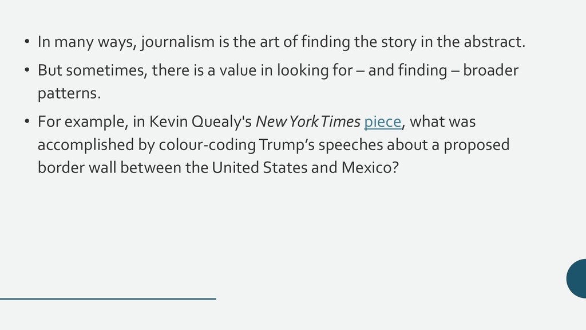Click the word "broader" in the second bullet
The width and height of the screenshot is (586, 330).
click(x=490, y=70)
